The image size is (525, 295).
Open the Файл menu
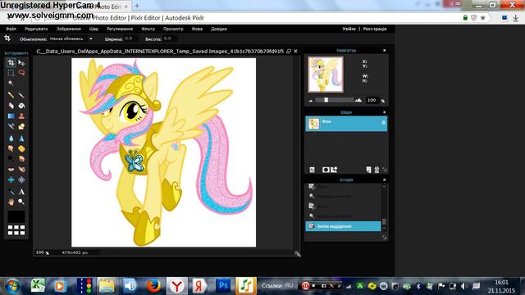11,29
